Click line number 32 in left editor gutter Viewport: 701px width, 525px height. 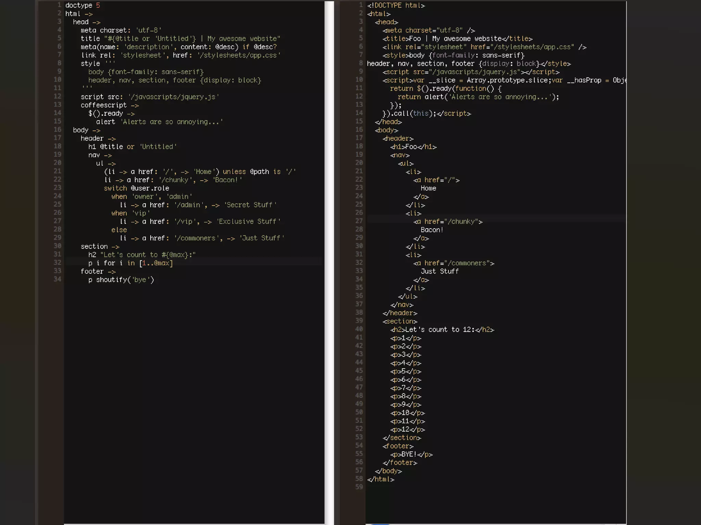pos(58,262)
